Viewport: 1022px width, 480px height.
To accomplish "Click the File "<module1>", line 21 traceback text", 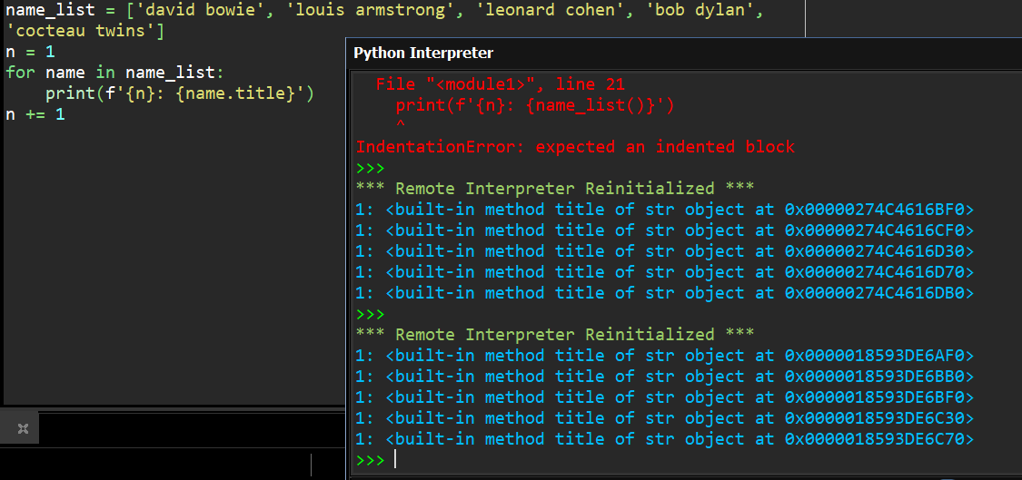I will pos(500,84).
